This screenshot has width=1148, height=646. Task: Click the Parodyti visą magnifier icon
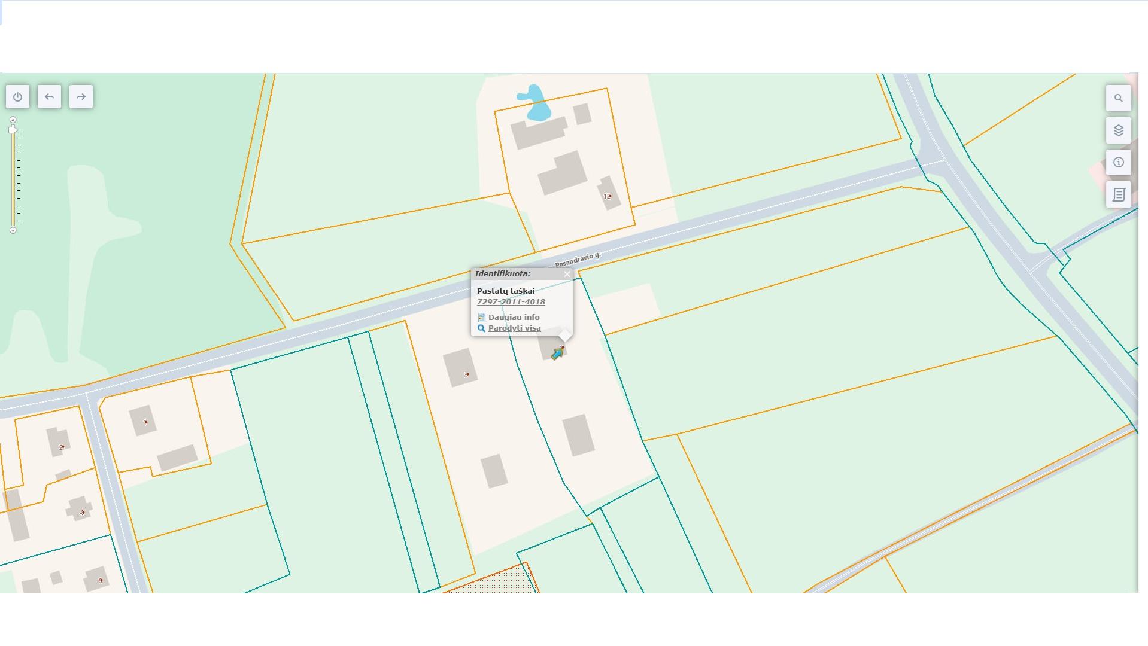coord(481,328)
